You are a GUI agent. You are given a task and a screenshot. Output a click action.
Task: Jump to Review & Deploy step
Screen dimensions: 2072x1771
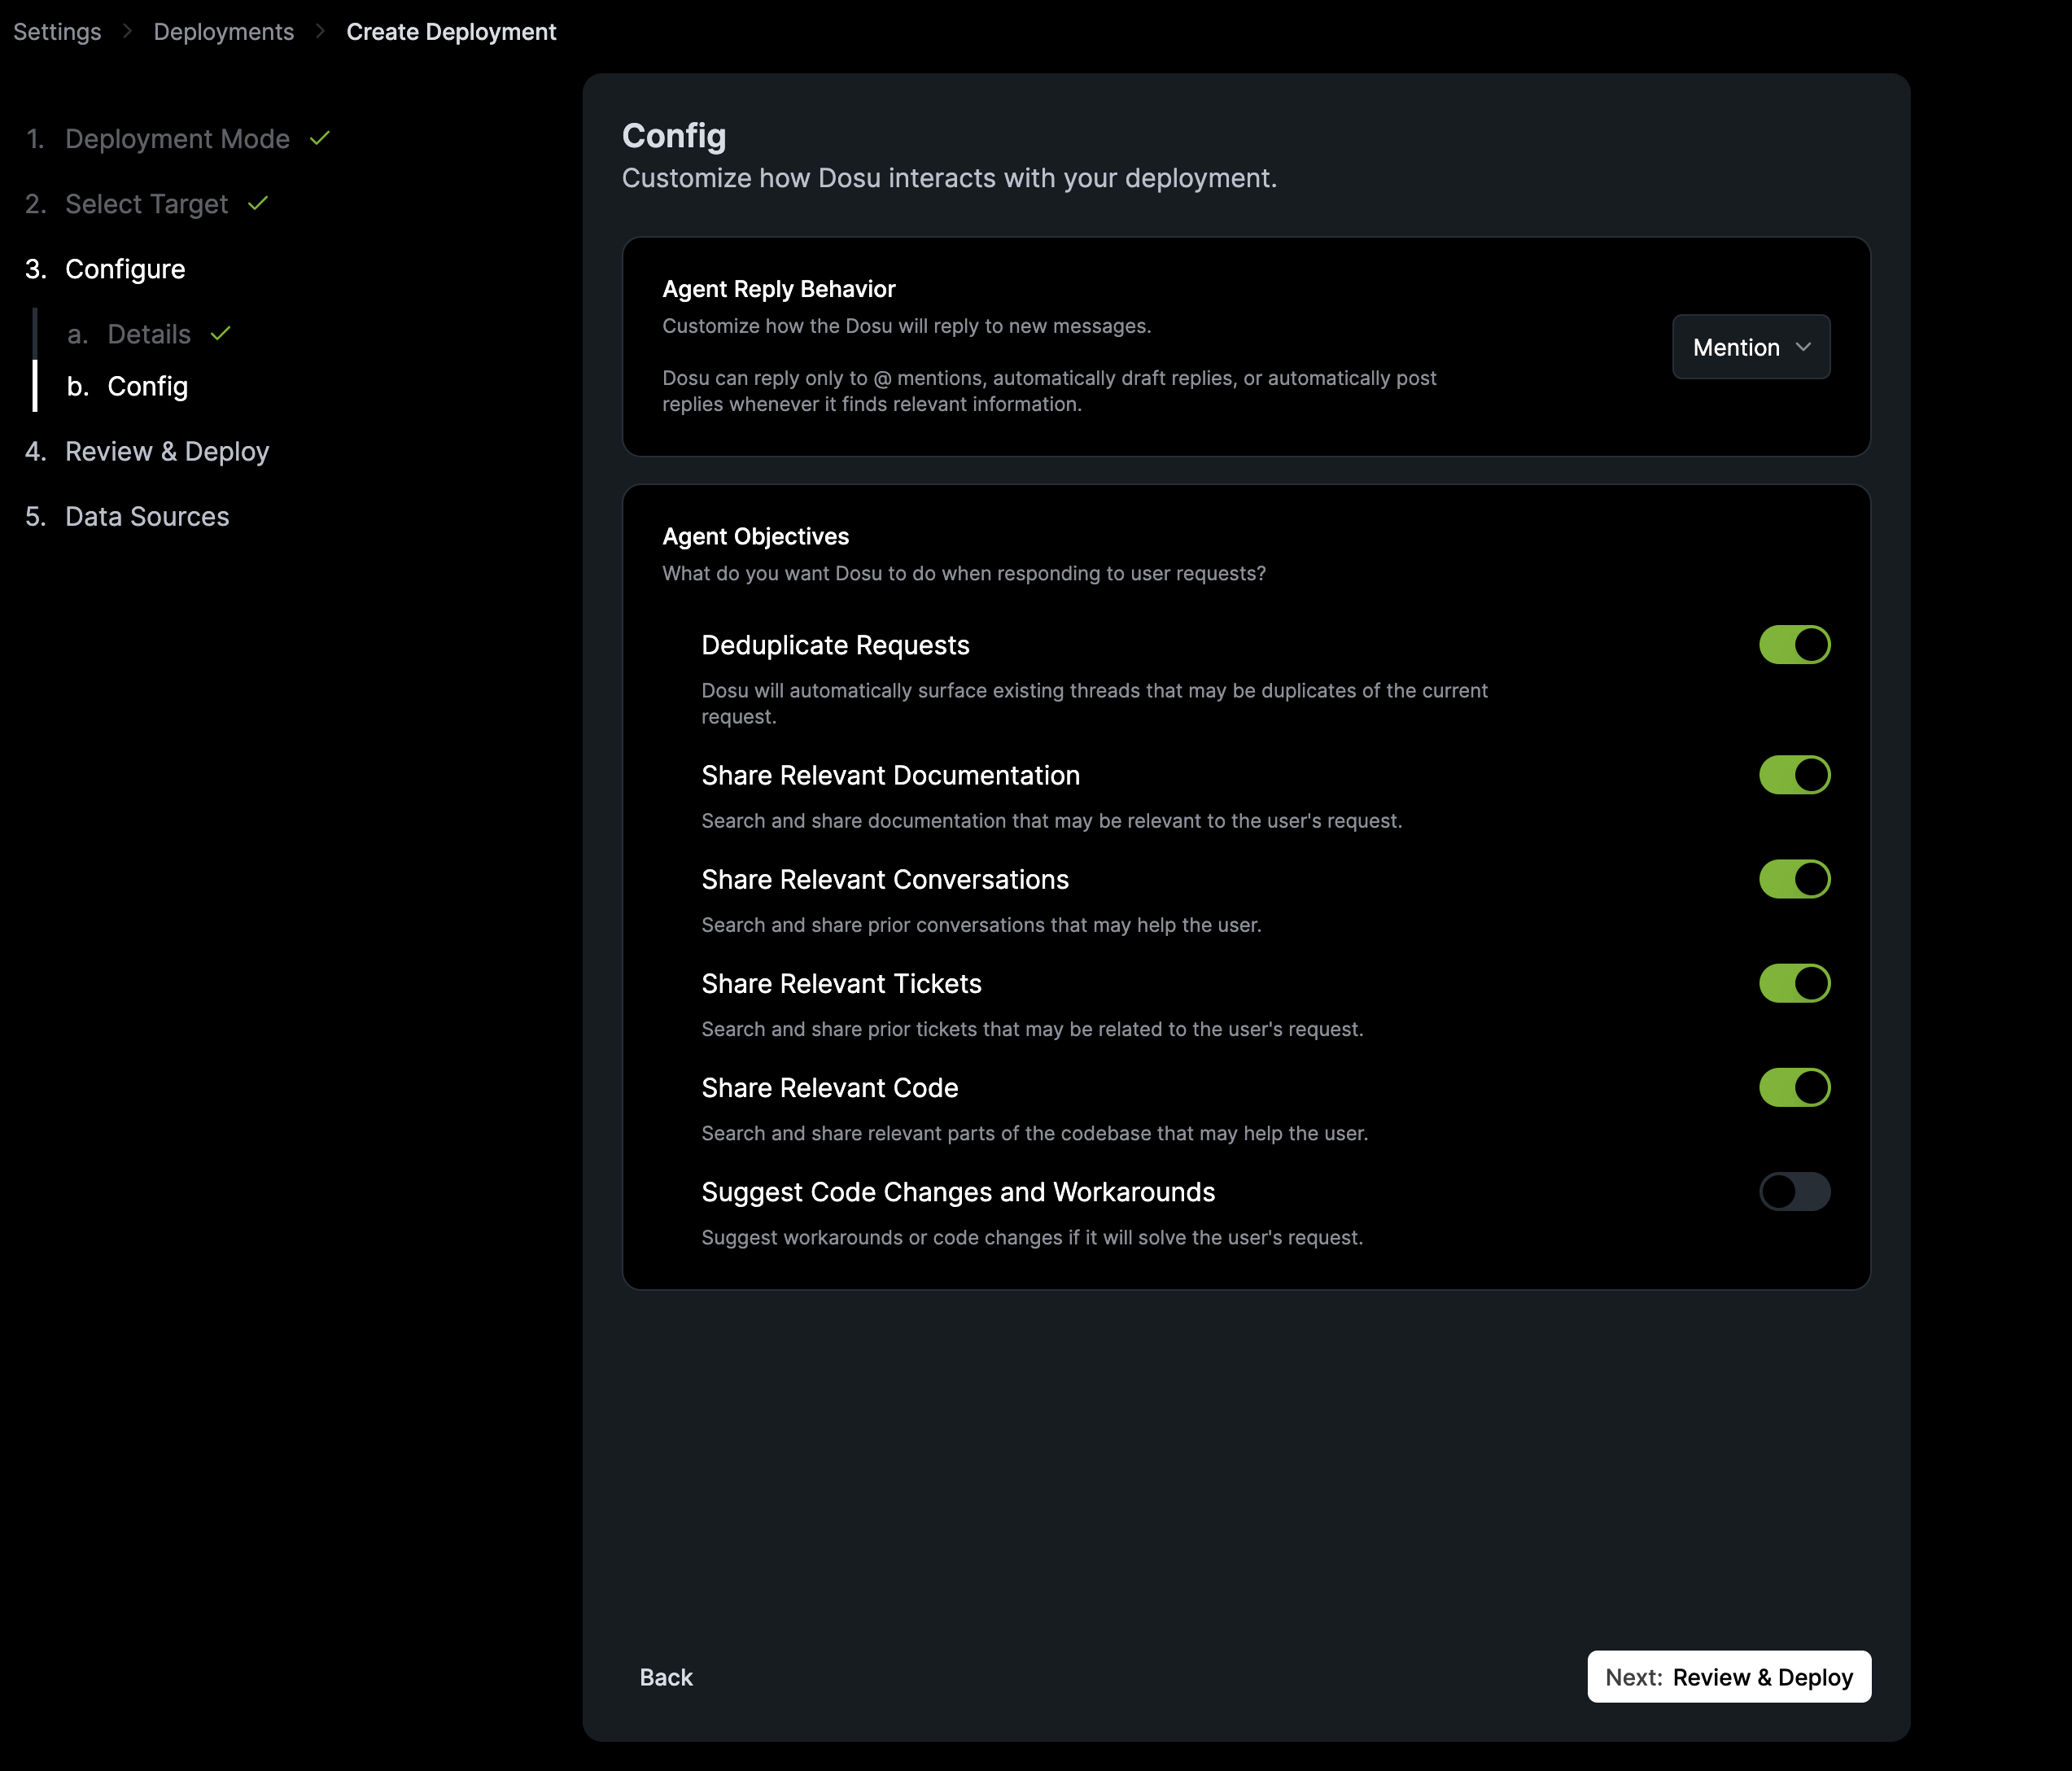click(x=166, y=451)
